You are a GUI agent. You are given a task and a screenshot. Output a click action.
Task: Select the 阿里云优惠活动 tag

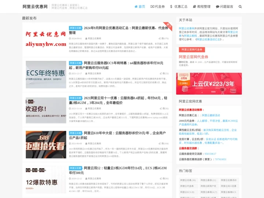pos(229,180)
